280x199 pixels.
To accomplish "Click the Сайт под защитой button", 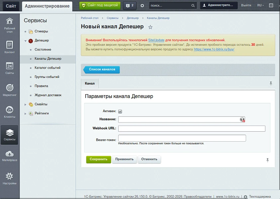I will 100,6.
